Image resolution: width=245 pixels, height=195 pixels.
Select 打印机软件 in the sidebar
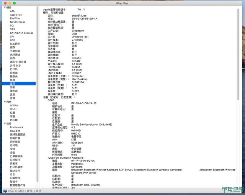tap(16, 167)
